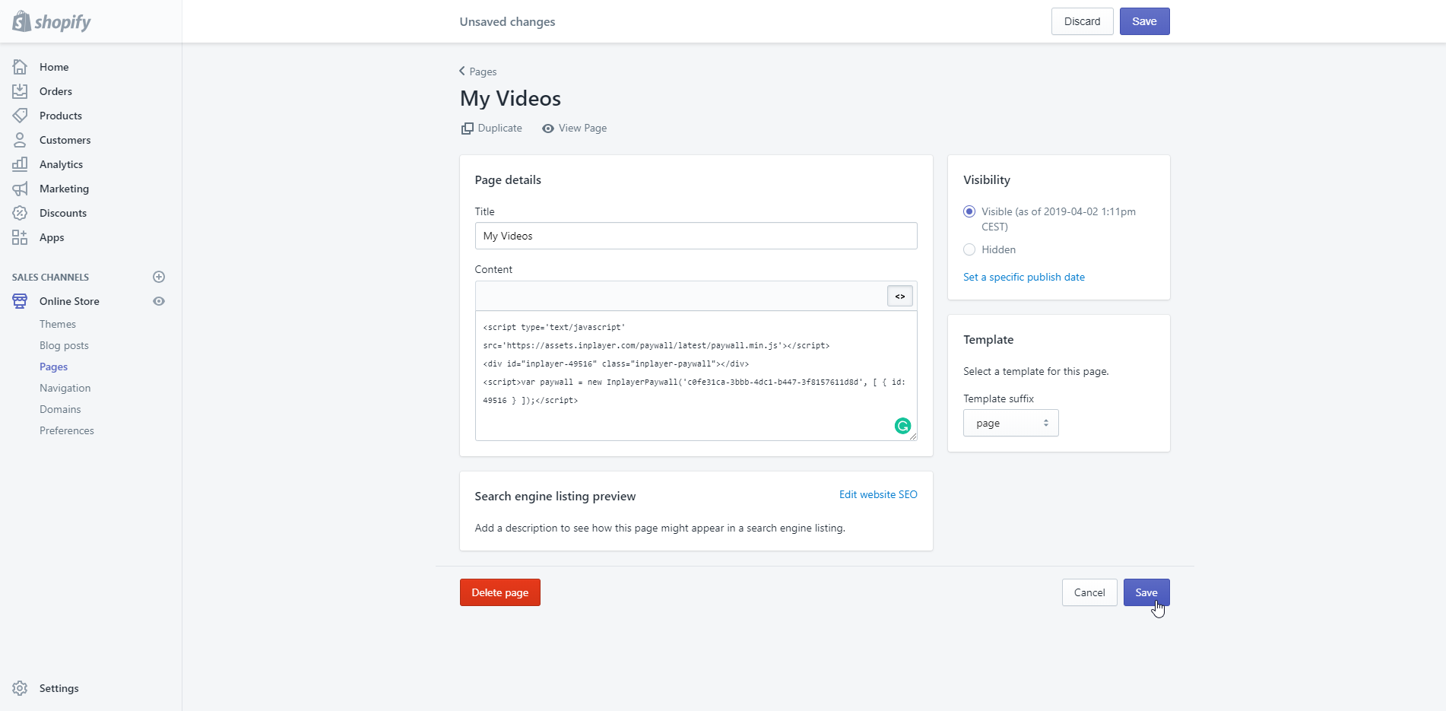Click the Products tag icon
The image size is (1446, 711).
(20, 116)
